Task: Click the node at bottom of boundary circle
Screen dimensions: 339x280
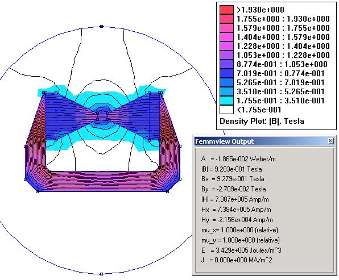Action: 101,274
